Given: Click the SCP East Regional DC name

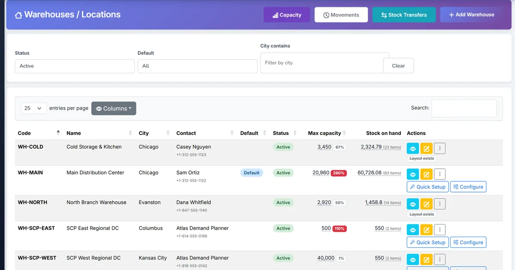Looking at the screenshot, I should click(93, 228).
